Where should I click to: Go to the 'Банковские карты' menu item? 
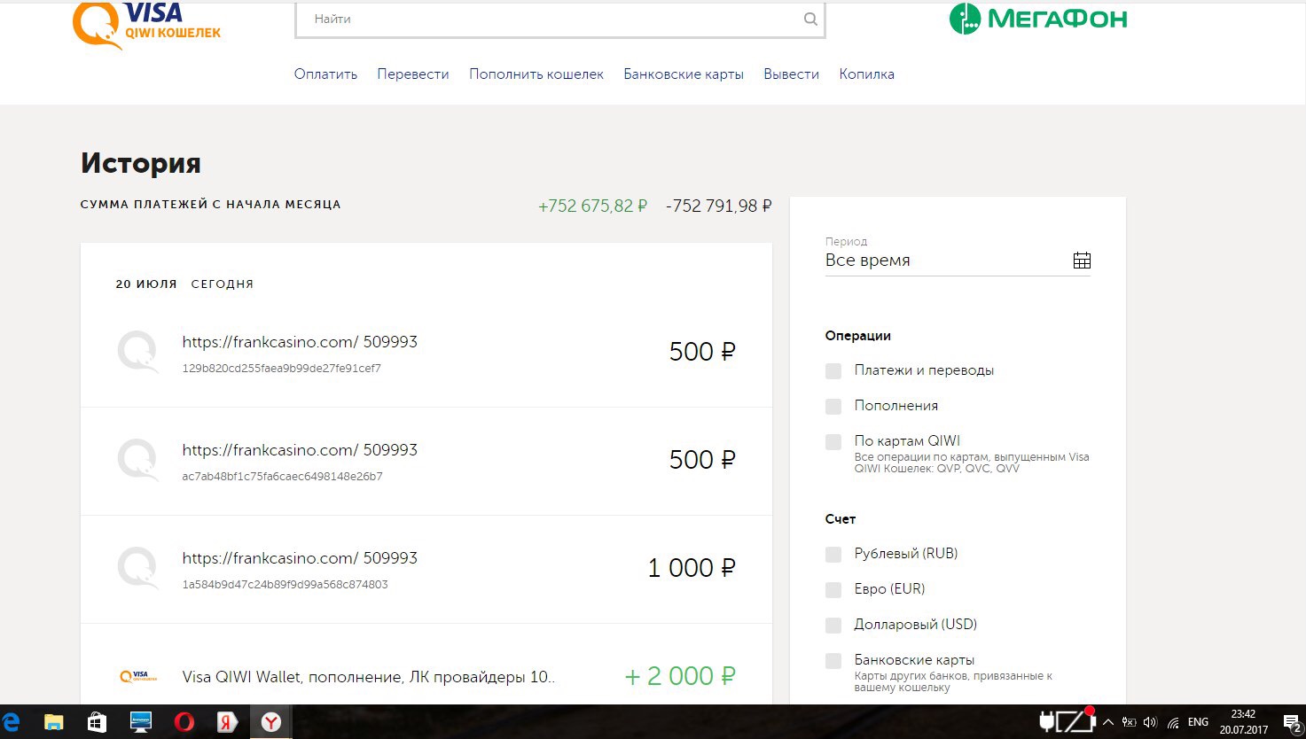pyautogui.click(x=684, y=74)
